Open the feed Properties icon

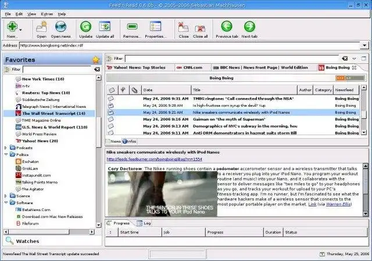tap(155, 27)
